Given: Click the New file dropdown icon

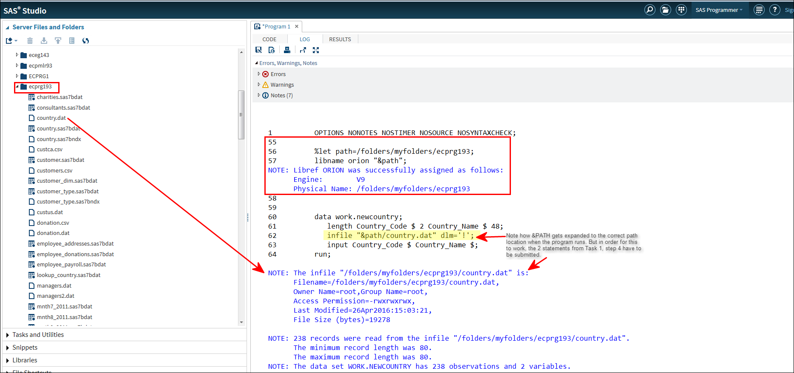Looking at the screenshot, I should tap(11, 41).
